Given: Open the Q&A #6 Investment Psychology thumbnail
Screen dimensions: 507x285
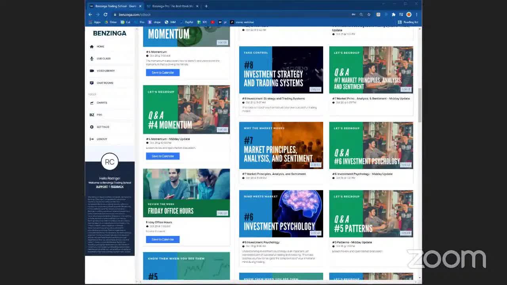Looking at the screenshot, I should (x=371, y=146).
